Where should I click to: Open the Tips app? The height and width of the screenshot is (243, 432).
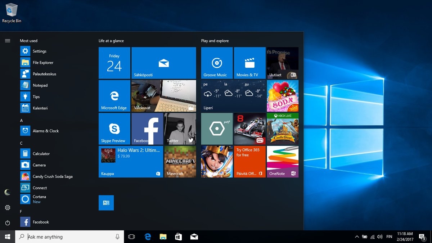pos(54,97)
